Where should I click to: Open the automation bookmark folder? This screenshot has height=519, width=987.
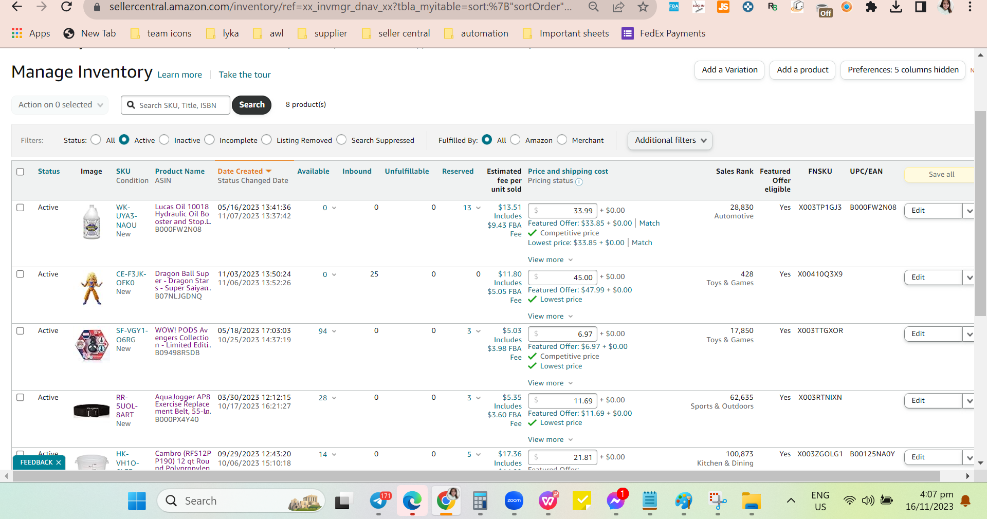477,33
